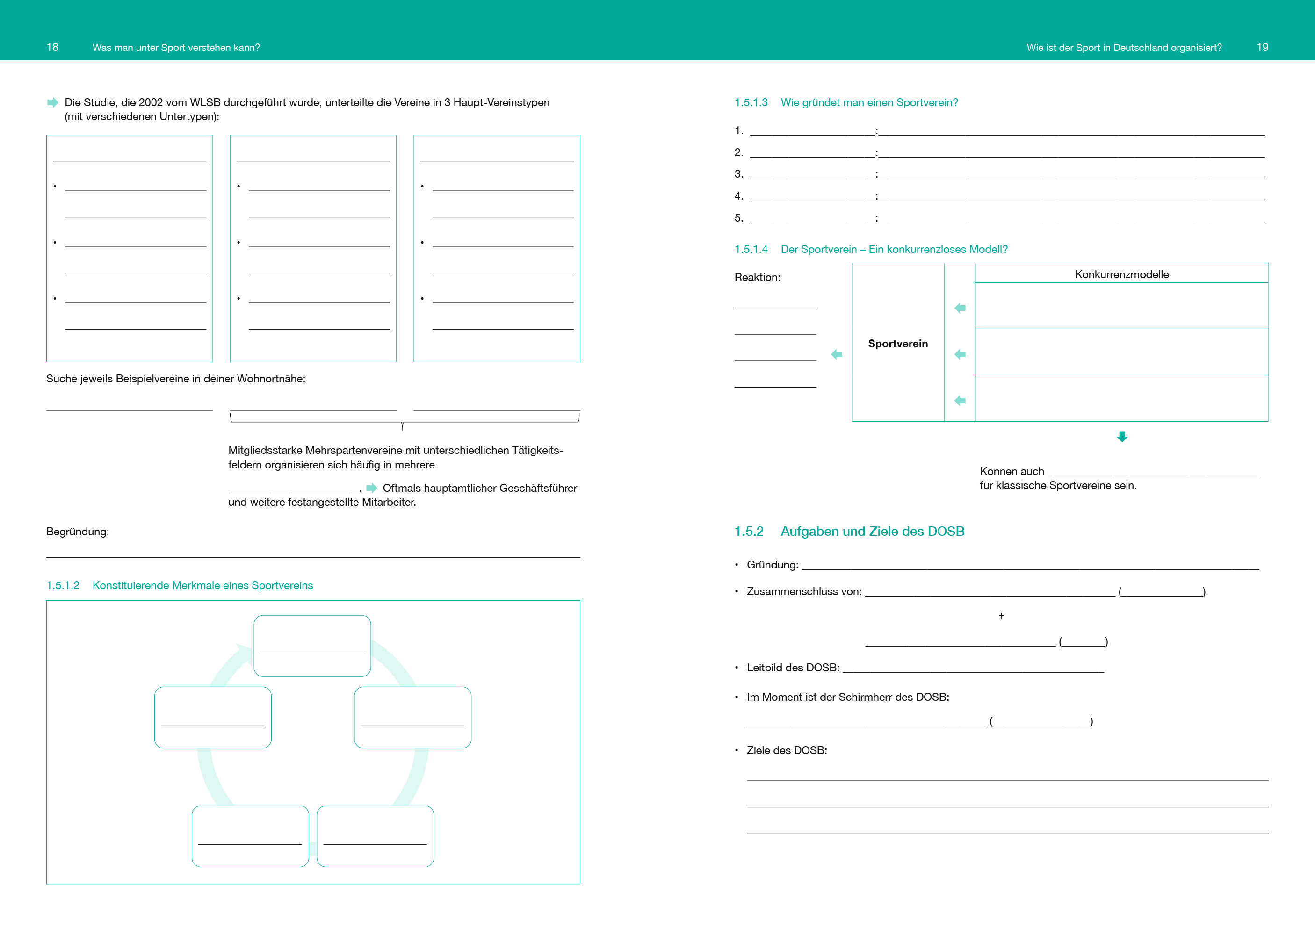Click heading 'Konstituierende Merkmale eines Sportvereins'
Screen dimensions: 1315x935
pos(202,585)
